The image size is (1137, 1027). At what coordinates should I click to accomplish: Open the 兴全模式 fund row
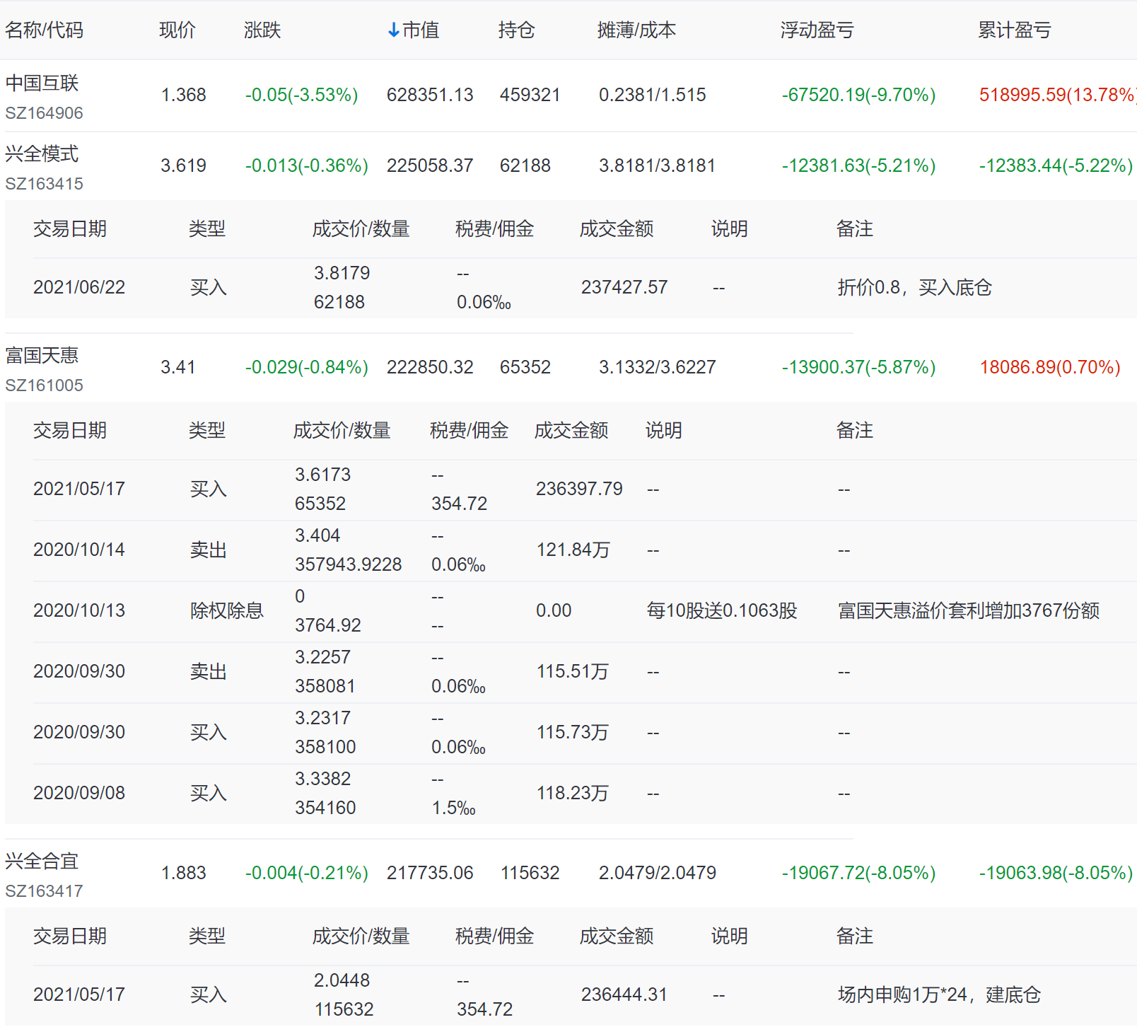coord(568,166)
